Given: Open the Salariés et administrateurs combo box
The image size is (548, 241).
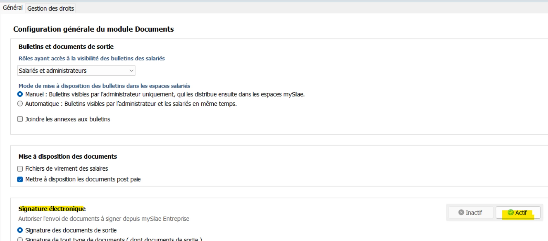Looking at the screenshot, I should click(x=76, y=71).
